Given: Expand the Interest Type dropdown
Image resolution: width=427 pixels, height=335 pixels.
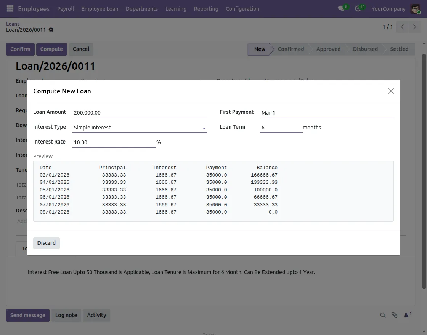Looking at the screenshot, I should point(140,128).
